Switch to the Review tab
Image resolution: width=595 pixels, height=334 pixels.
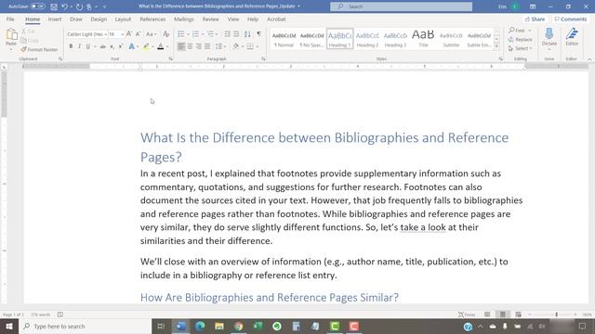[x=211, y=19]
